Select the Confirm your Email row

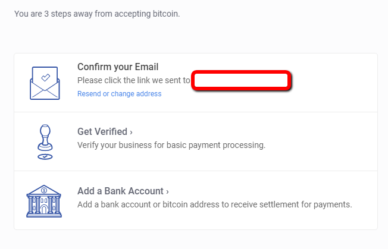click(x=196, y=83)
